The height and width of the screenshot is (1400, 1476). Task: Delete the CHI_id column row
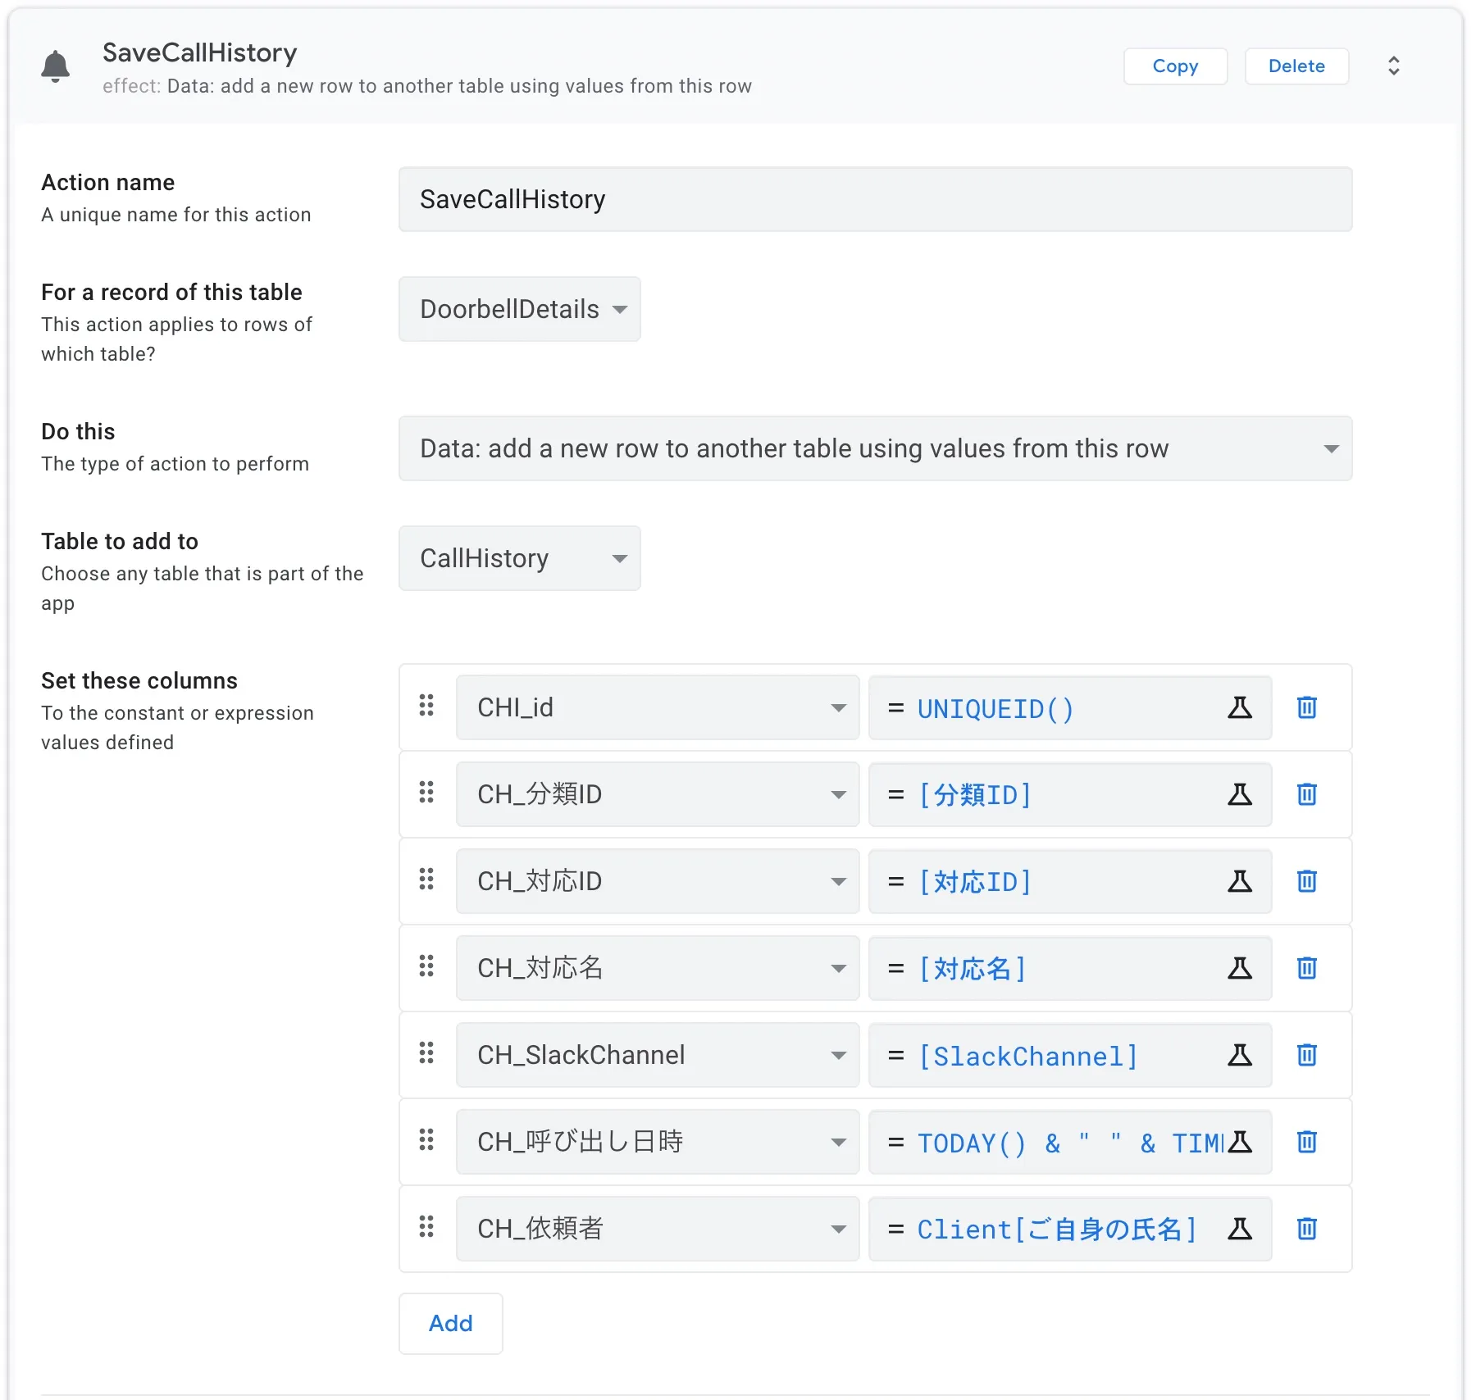1306,707
